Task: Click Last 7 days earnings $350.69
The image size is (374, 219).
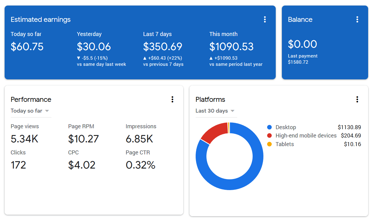Action: [163, 46]
